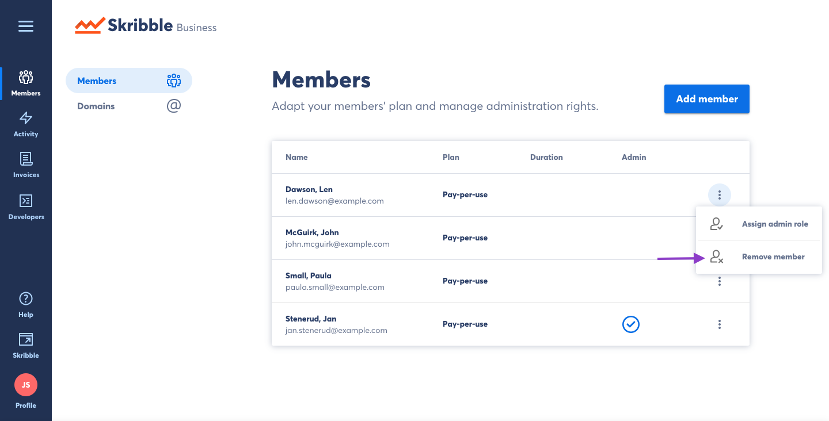Click the Plan column header
The image size is (829, 421).
pyautogui.click(x=451, y=157)
